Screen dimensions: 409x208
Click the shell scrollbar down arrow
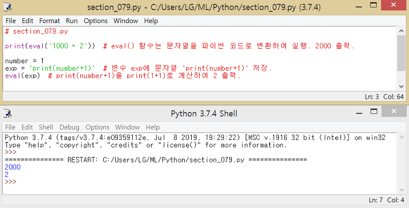pos(402,190)
